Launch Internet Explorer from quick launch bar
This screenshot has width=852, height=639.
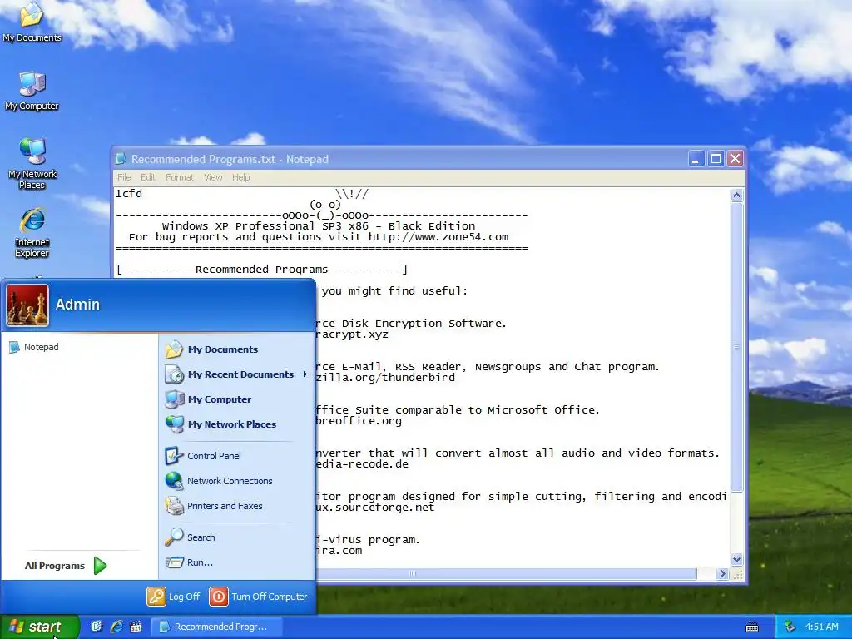pyautogui.click(x=116, y=627)
